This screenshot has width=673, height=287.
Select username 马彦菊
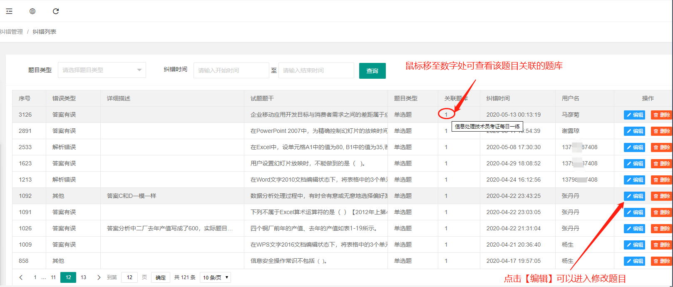point(571,115)
